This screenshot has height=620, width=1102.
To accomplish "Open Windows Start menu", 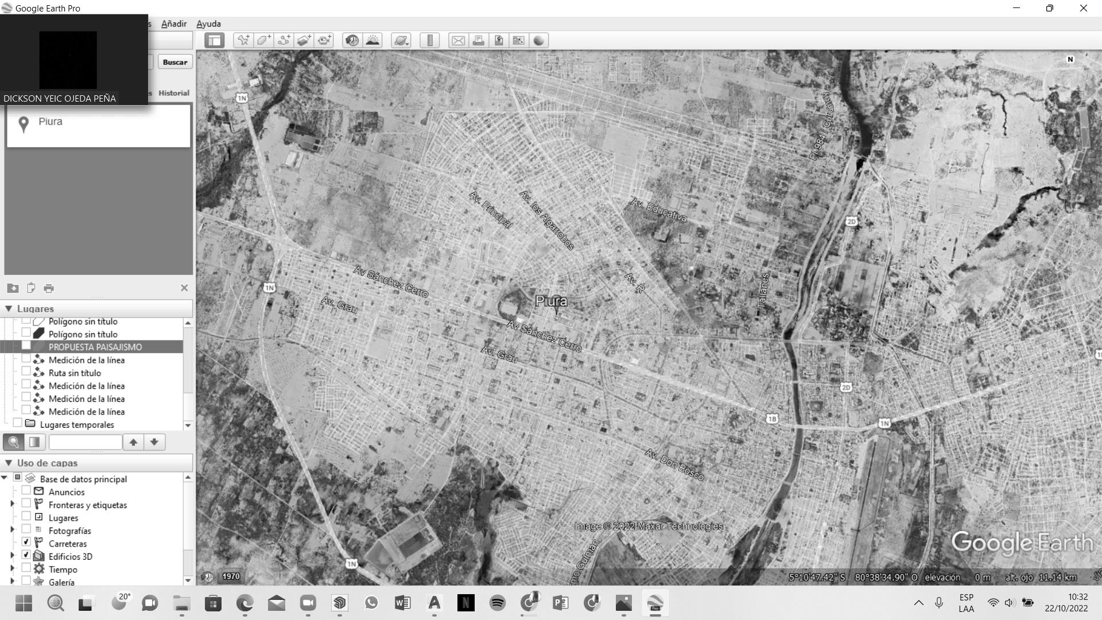I will coord(24,603).
